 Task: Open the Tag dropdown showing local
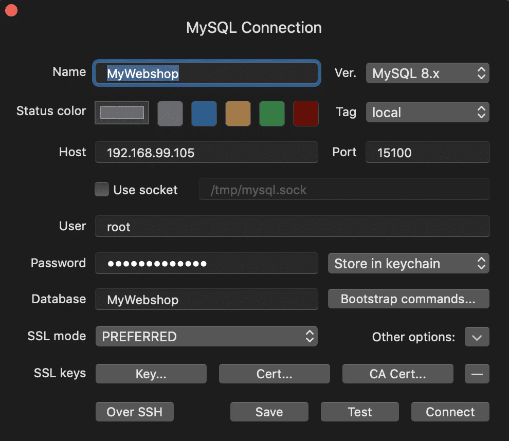[x=427, y=112]
